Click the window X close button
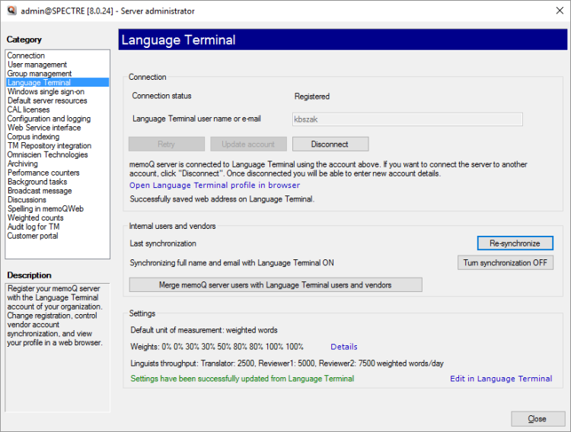Viewport: 571px width, 432px height. coord(560,11)
